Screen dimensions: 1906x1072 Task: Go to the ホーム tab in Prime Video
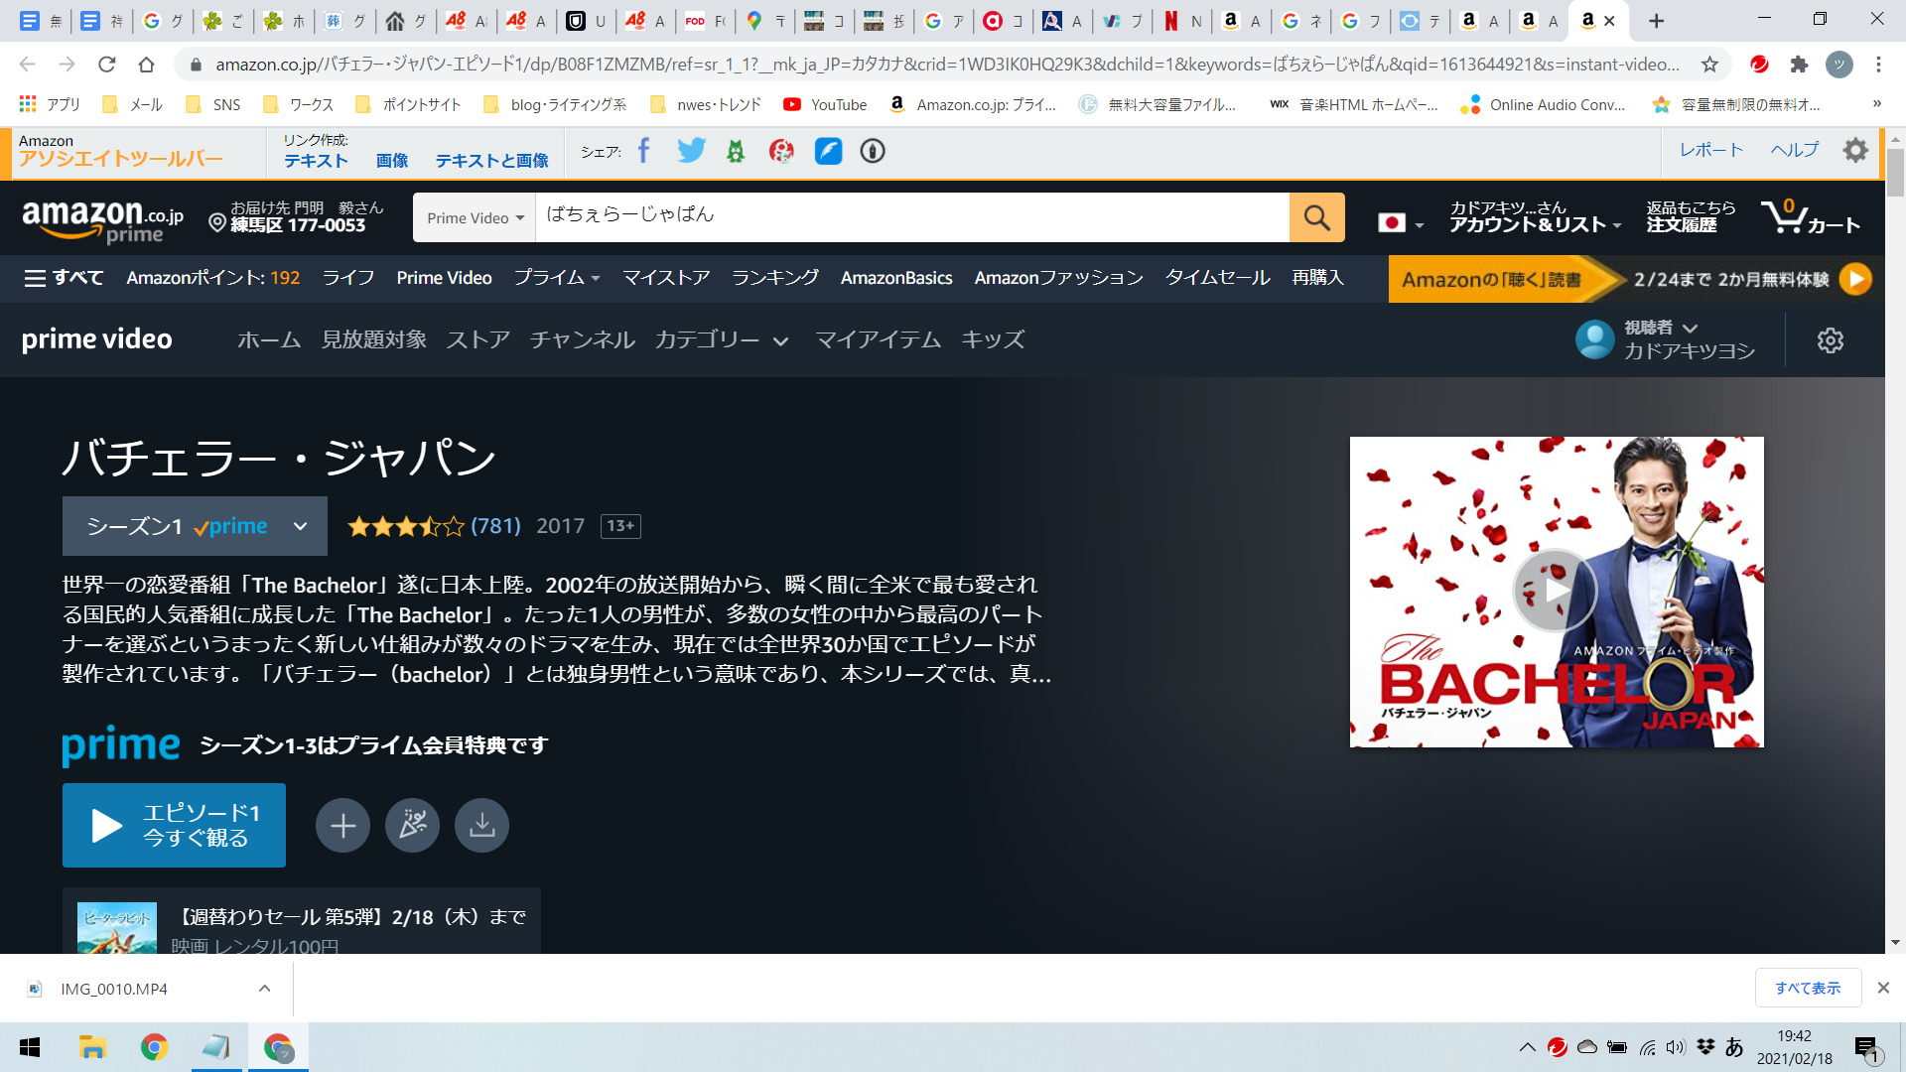tap(269, 339)
